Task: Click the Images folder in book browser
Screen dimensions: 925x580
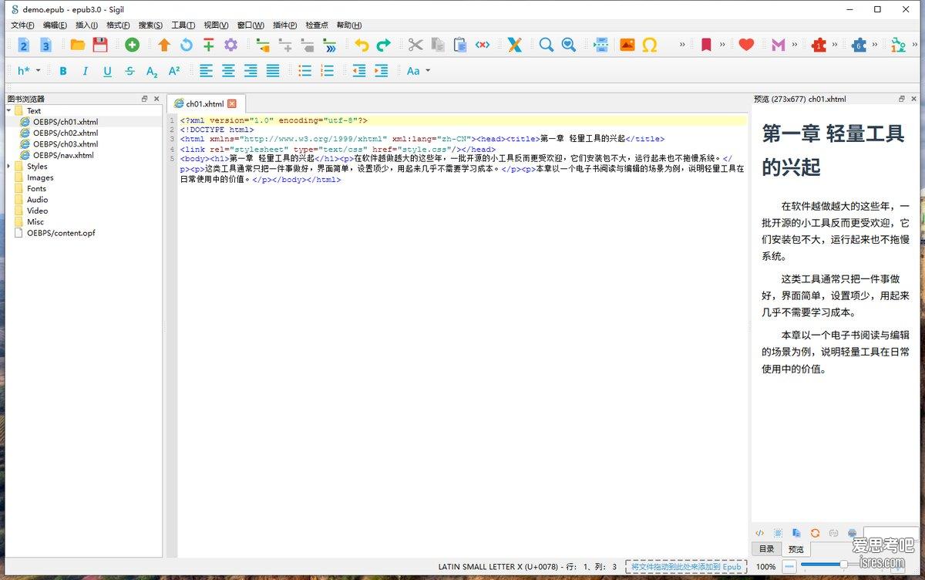Action: point(40,177)
